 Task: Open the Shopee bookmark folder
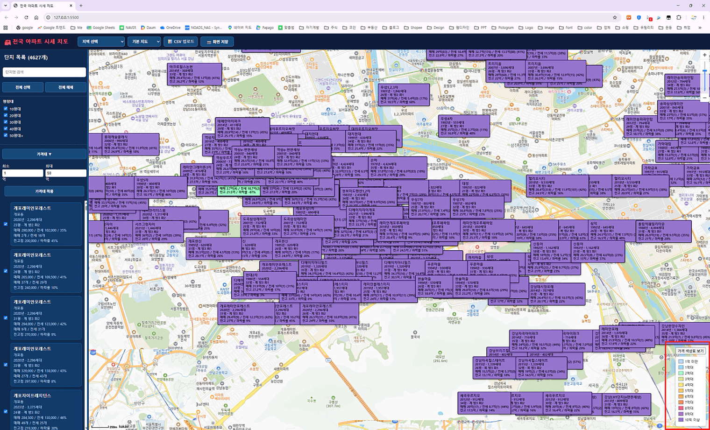(413, 28)
